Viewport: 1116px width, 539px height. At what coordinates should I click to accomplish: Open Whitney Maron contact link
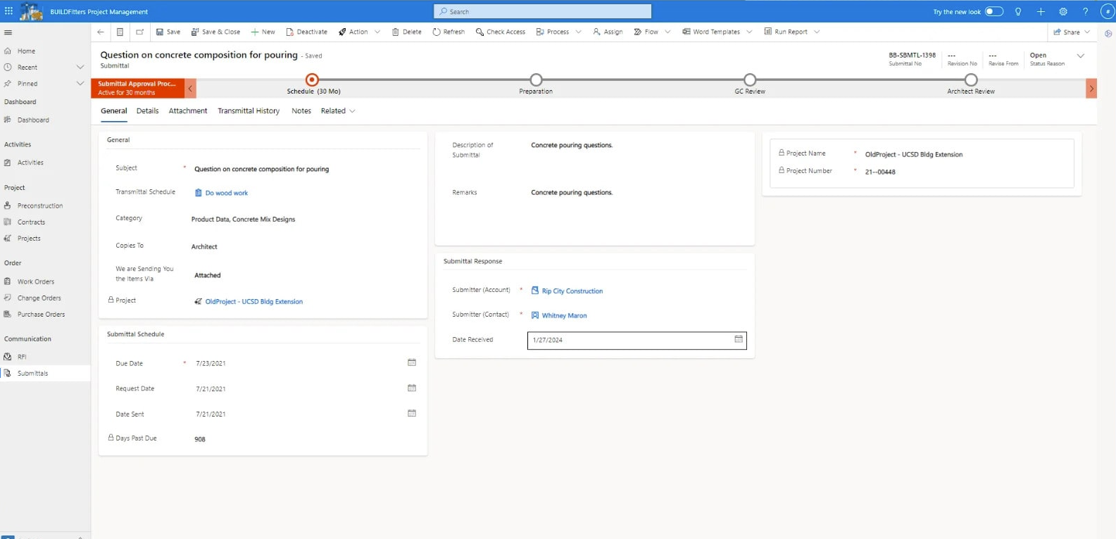(564, 315)
